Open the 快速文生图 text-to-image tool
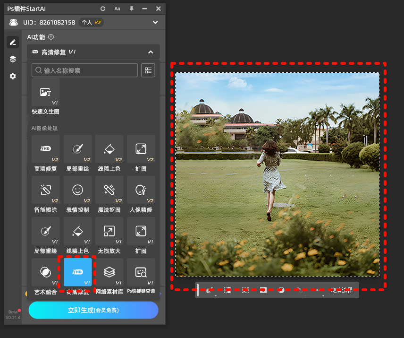 (45, 93)
